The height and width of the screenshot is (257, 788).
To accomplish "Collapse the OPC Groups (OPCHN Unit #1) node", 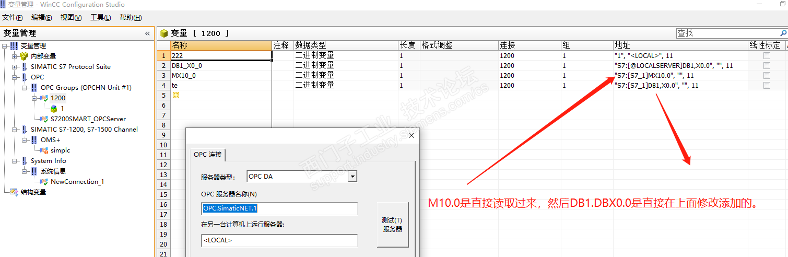I will coord(25,88).
